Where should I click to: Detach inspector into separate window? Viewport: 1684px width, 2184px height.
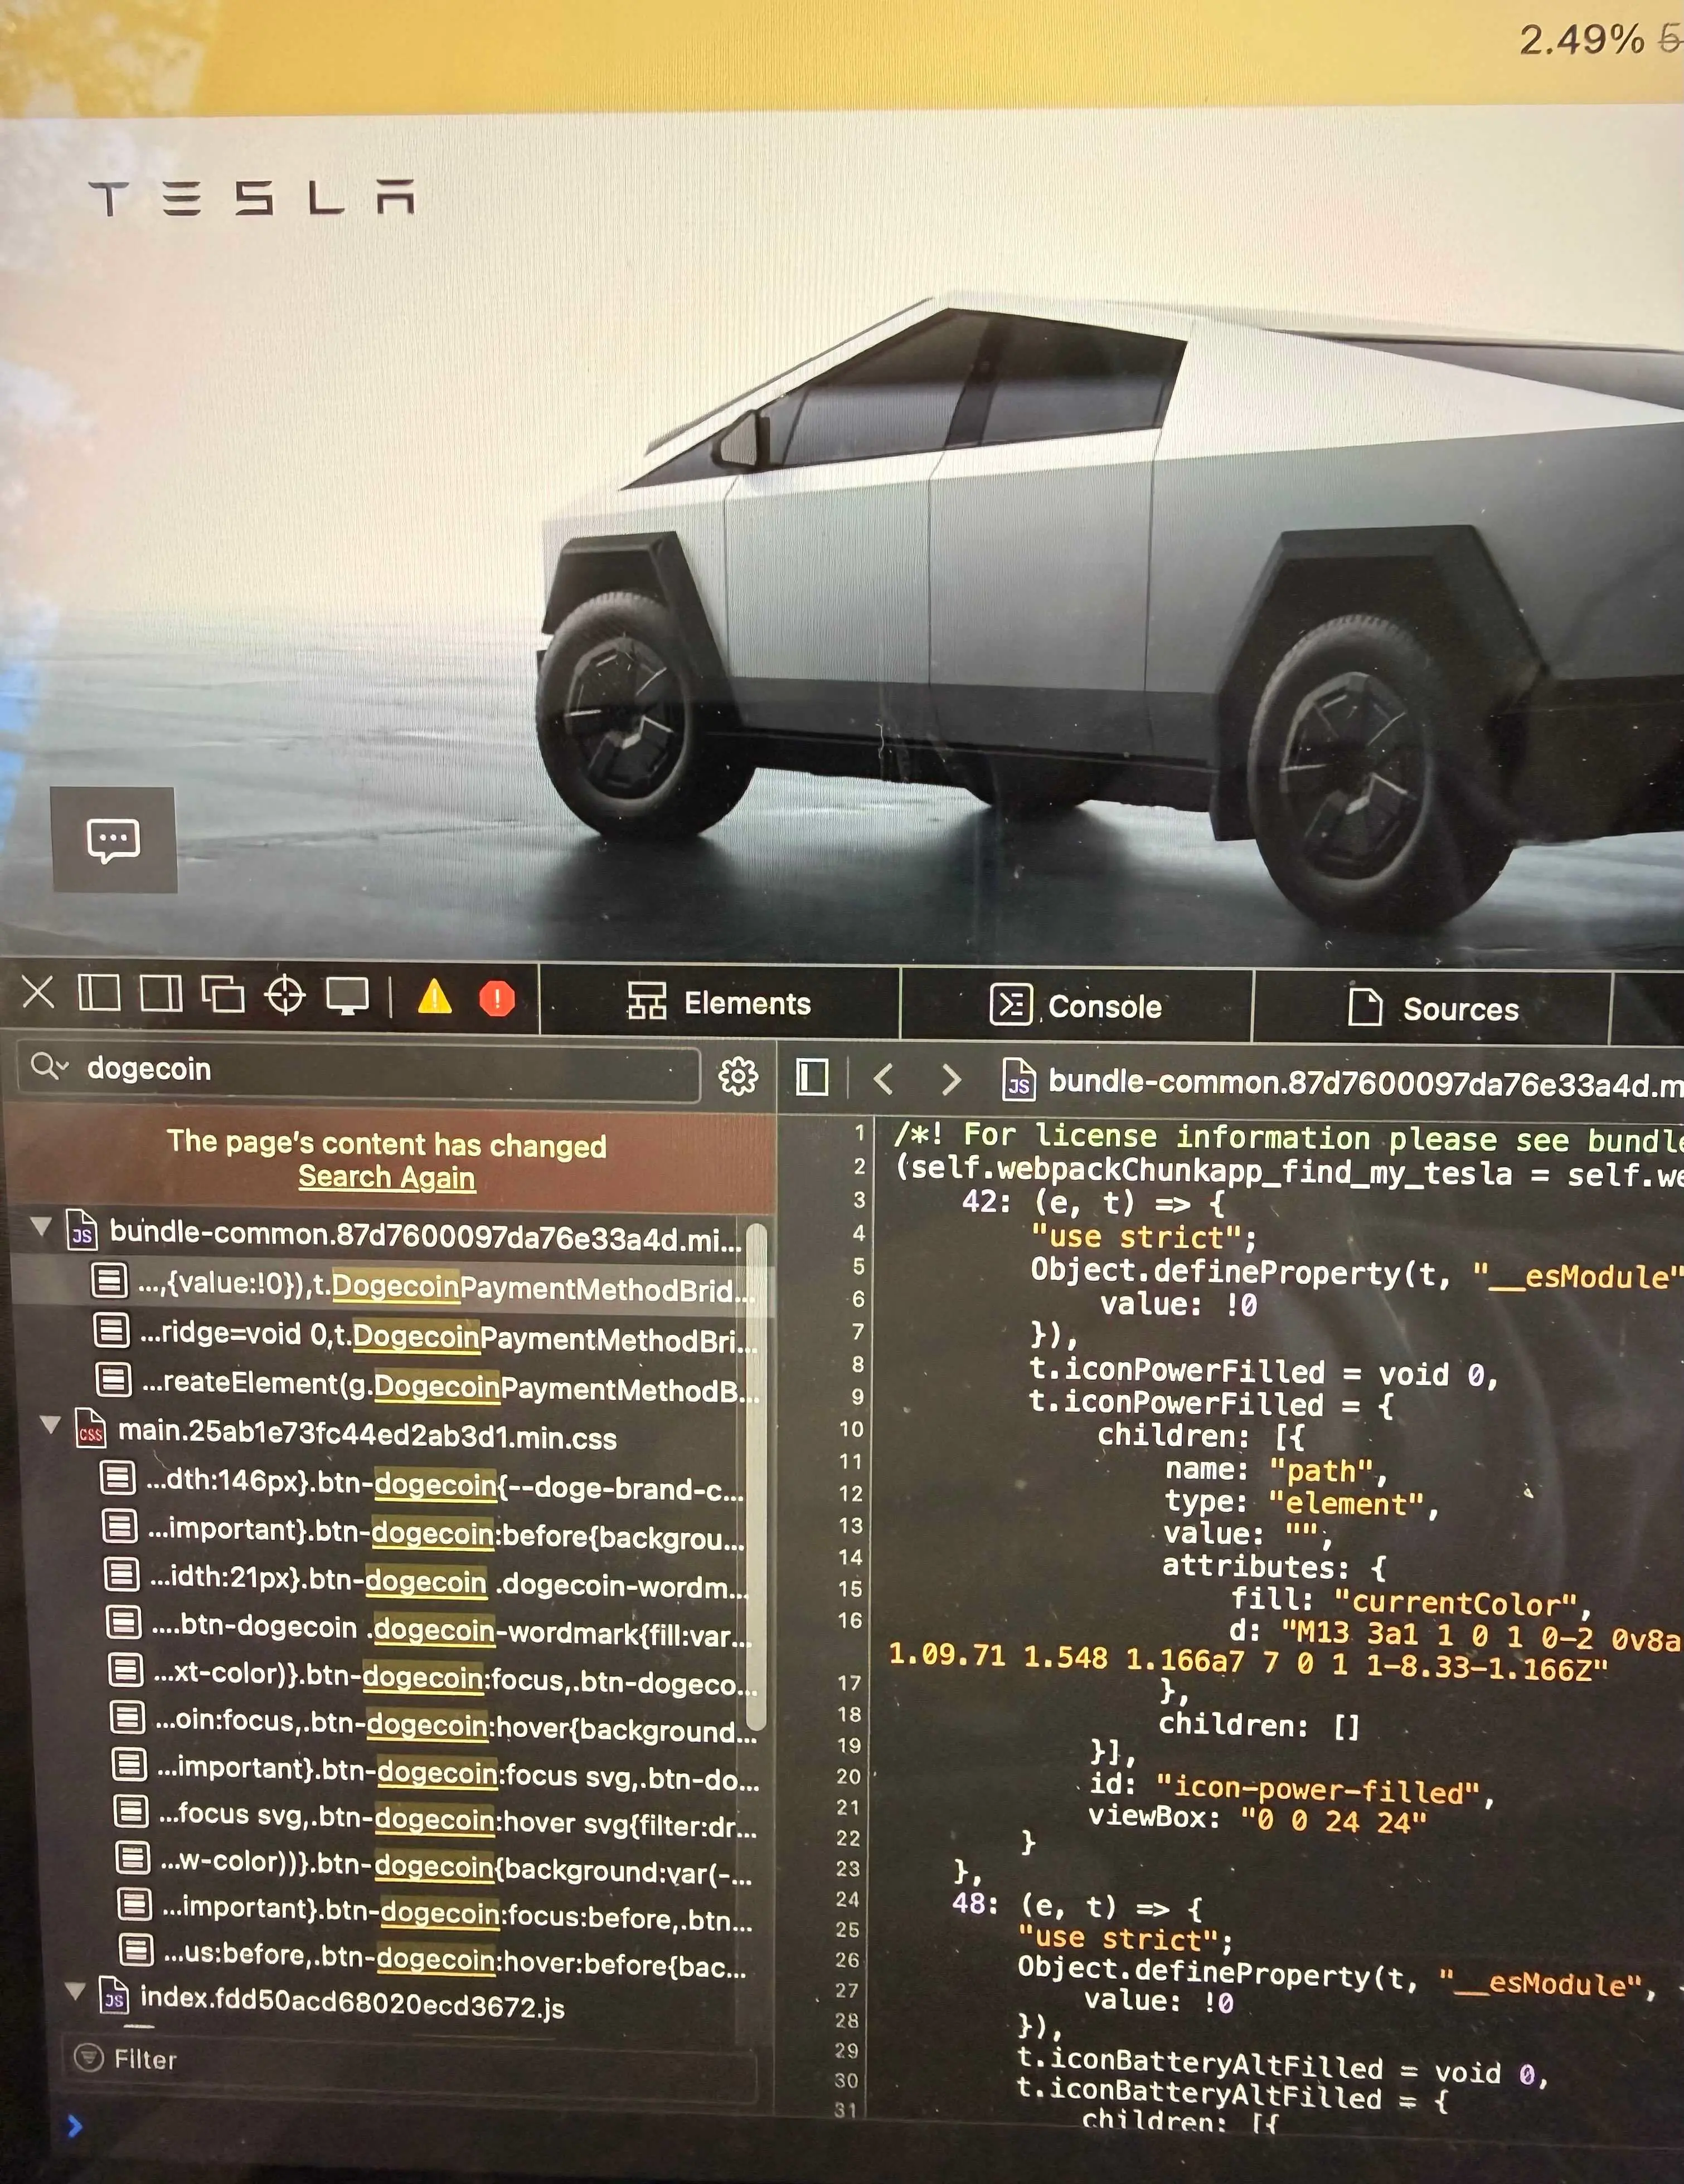223,995
